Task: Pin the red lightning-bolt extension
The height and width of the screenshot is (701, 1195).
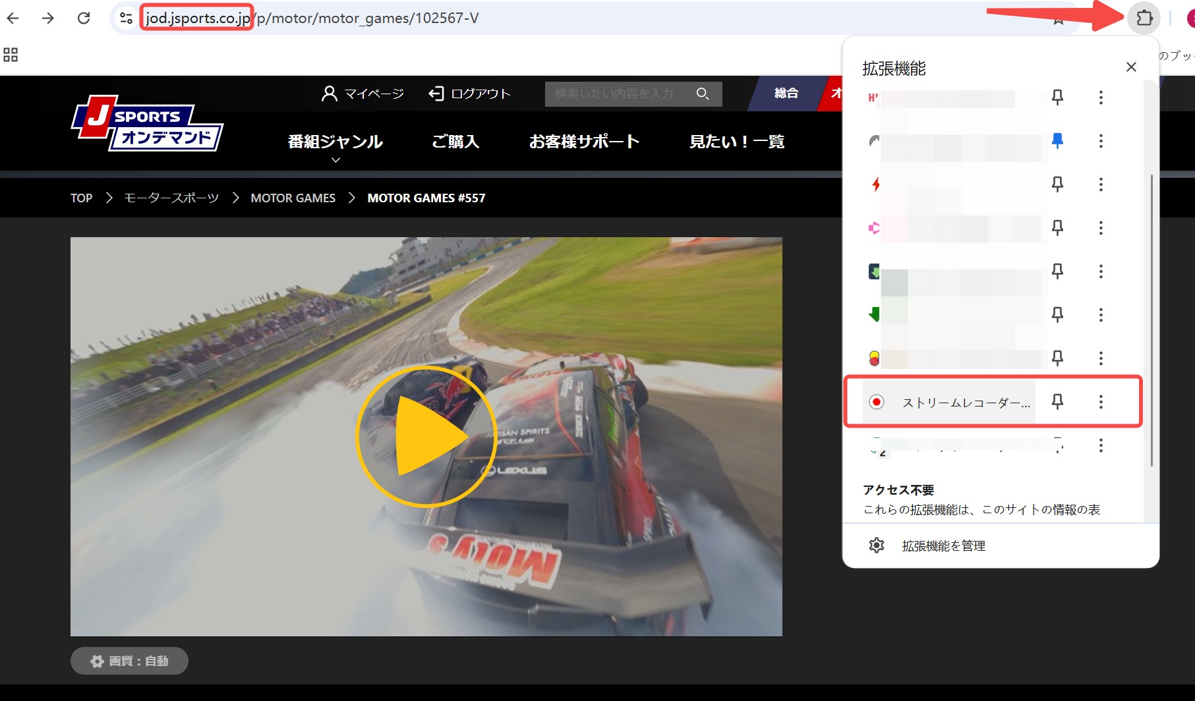Action: (x=1057, y=184)
